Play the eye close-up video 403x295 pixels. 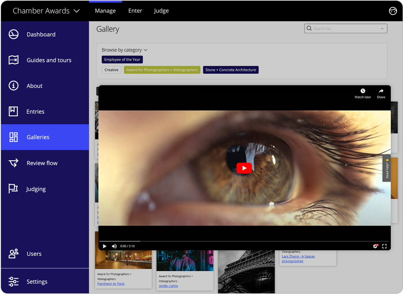pyautogui.click(x=244, y=168)
